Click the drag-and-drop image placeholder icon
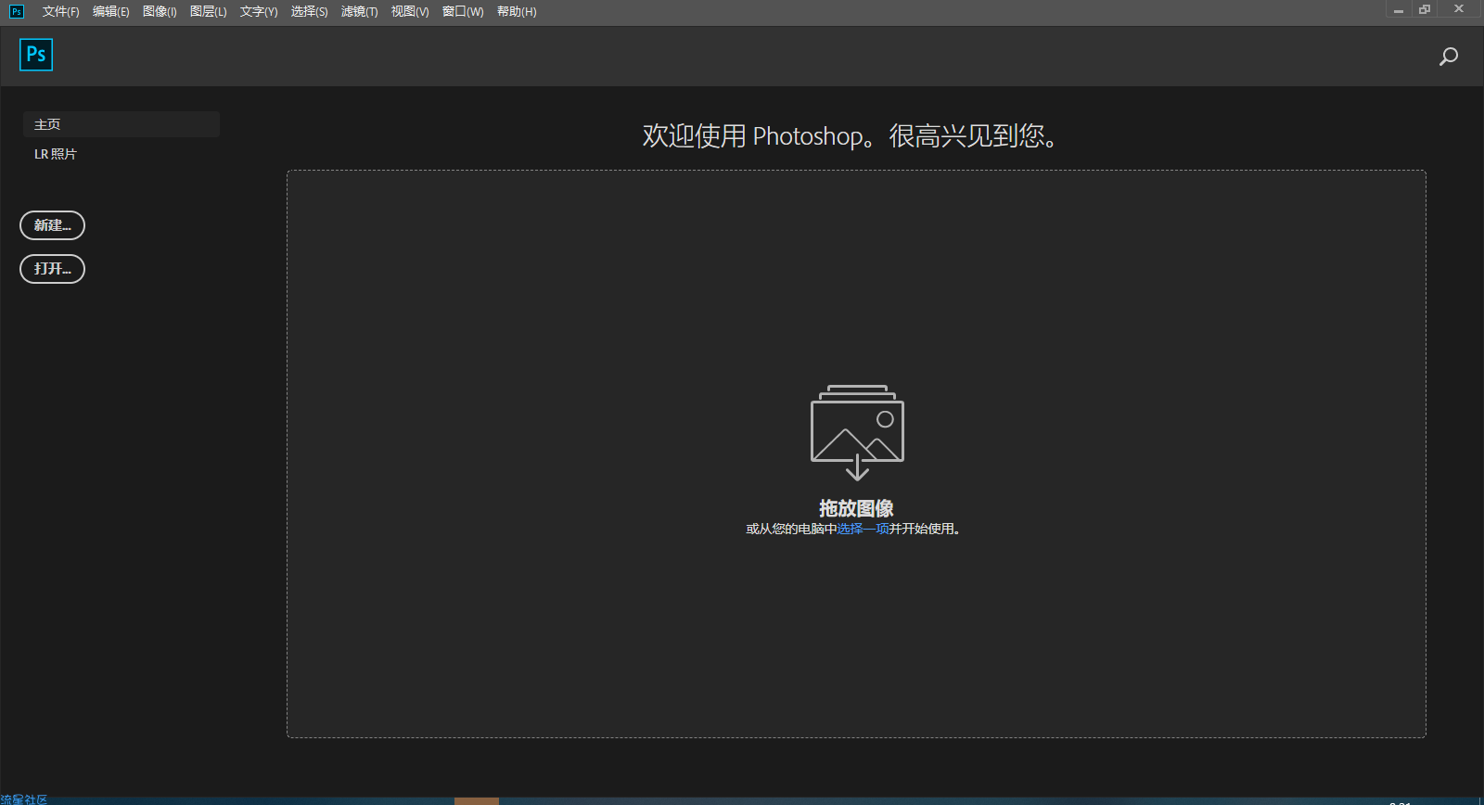This screenshot has height=805, width=1484. pos(857,432)
